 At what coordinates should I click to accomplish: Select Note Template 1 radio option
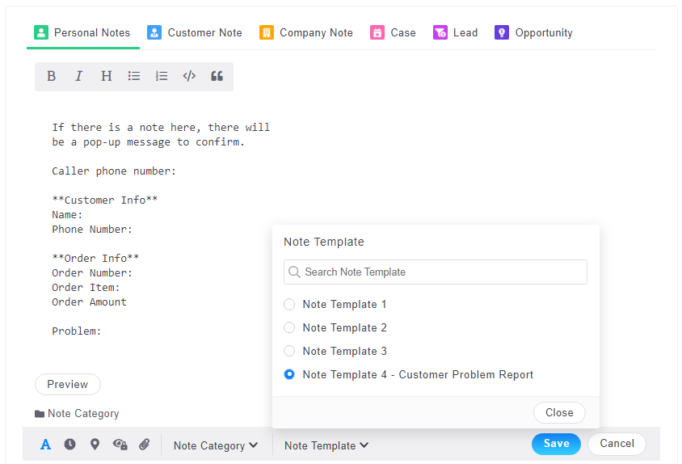(289, 305)
